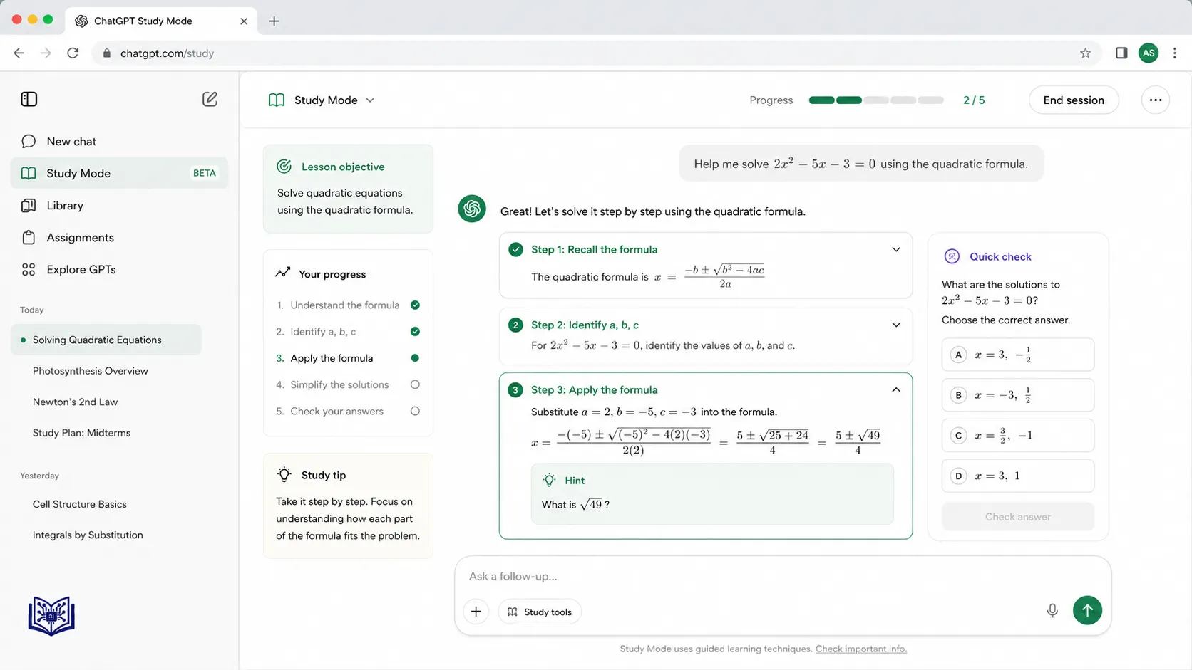Open the Study Mode dropdown chevron

click(x=370, y=100)
